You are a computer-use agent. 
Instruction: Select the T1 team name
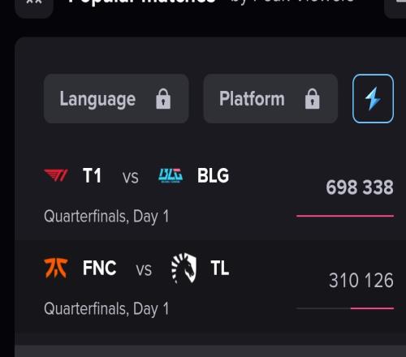coord(92,176)
